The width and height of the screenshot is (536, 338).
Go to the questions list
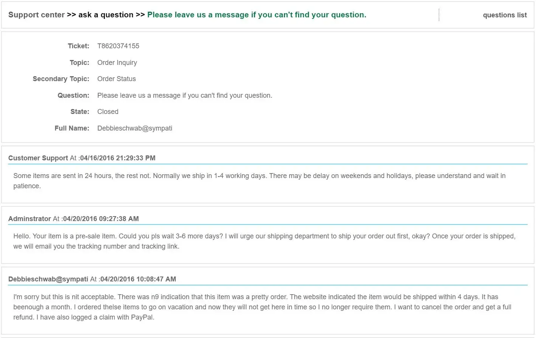(505, 15)
